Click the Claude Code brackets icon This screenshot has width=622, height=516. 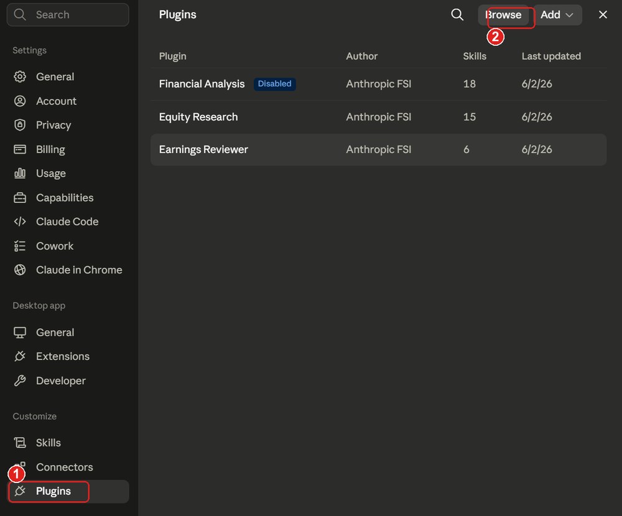click(x=20, y=221)
